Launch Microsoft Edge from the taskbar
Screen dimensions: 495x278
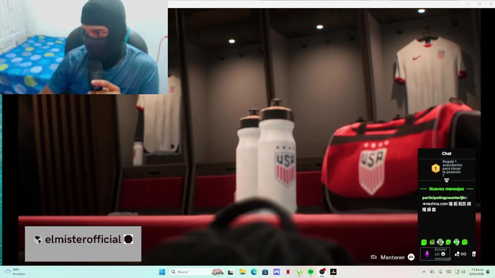point(254,272)
